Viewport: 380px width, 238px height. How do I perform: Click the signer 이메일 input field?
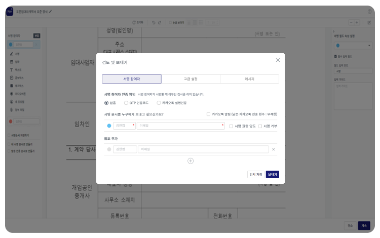180,126
